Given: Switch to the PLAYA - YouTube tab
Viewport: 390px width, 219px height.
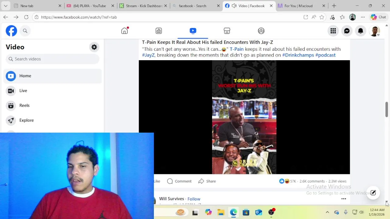Looking at the screenshot, I should point(90,6).
